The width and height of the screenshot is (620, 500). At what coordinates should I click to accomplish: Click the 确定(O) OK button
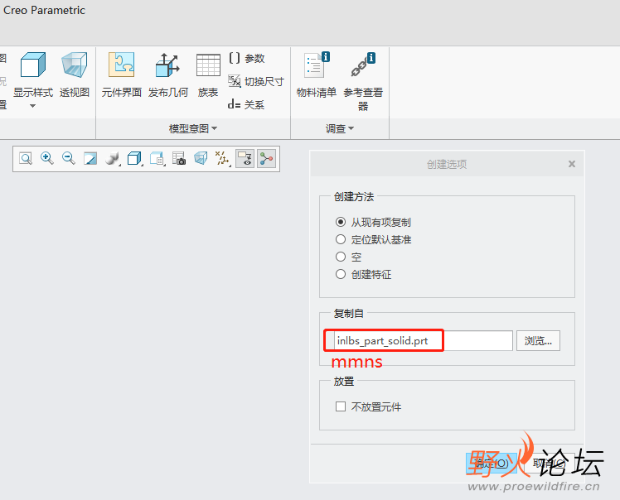click(x=492, y=464)
